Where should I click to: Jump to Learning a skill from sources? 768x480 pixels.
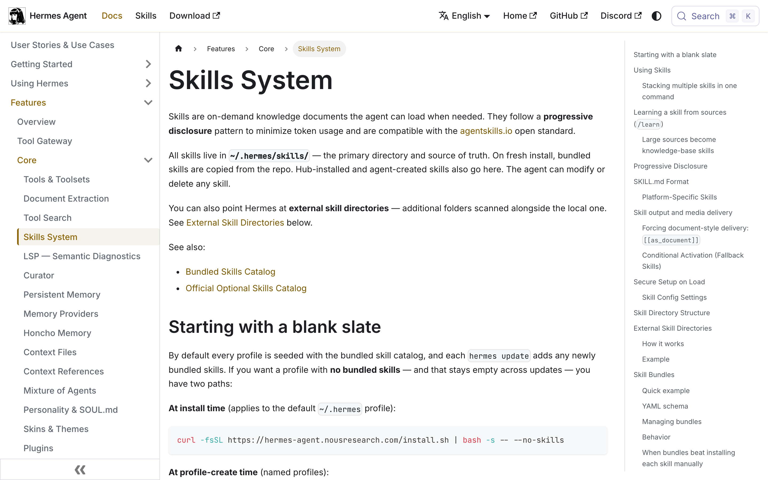point(680,118)
